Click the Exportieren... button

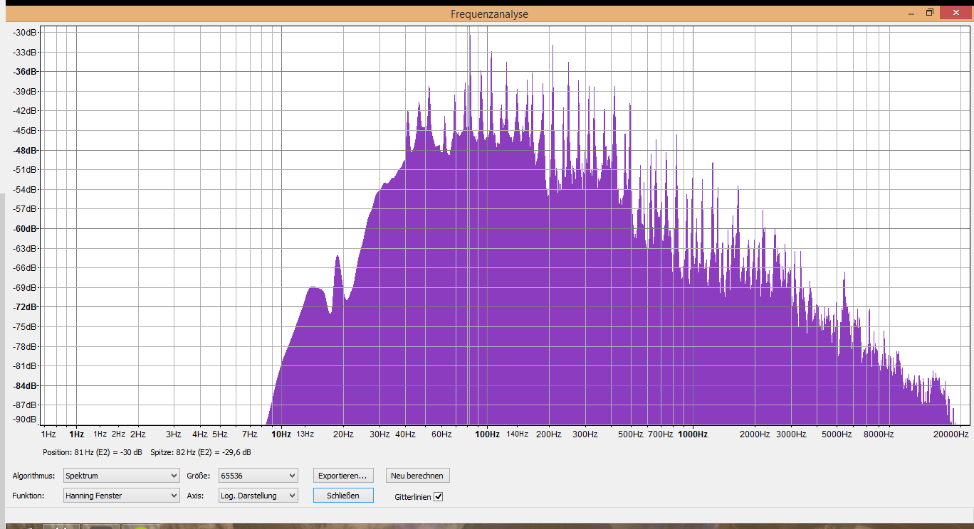tap(343, 476)
